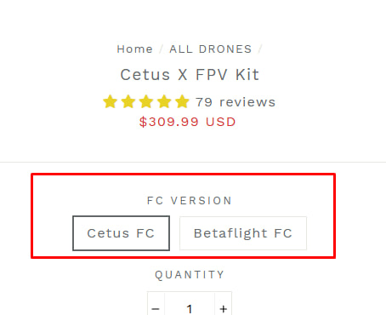The width and height of the screenshot is (386, 315).
Task: Open the 79 reviews link
Action: click(x=236, y=102)
